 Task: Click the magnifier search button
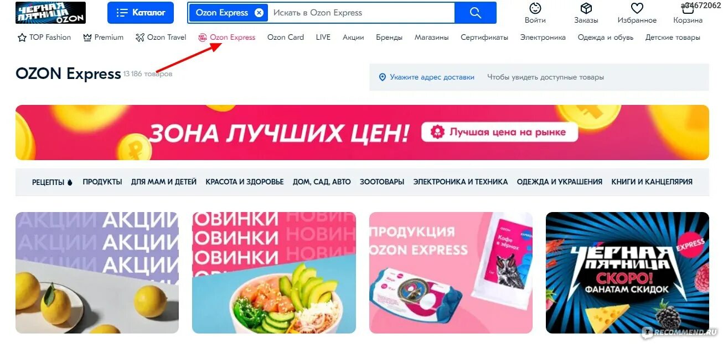click(x=476, y=13)
